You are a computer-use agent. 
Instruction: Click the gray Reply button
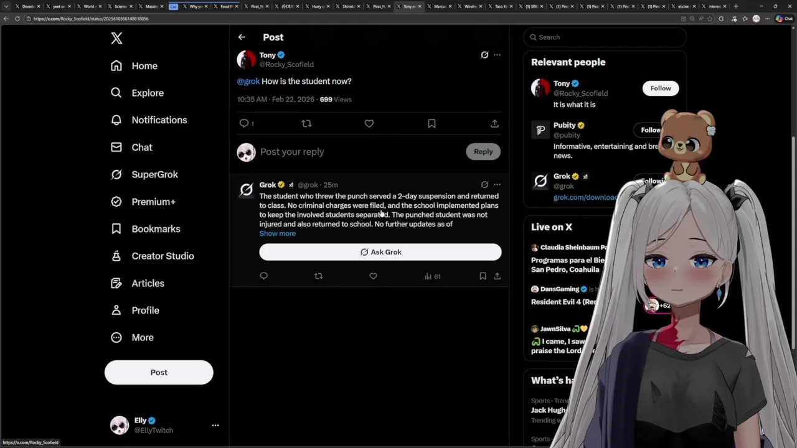coord(483,151)
